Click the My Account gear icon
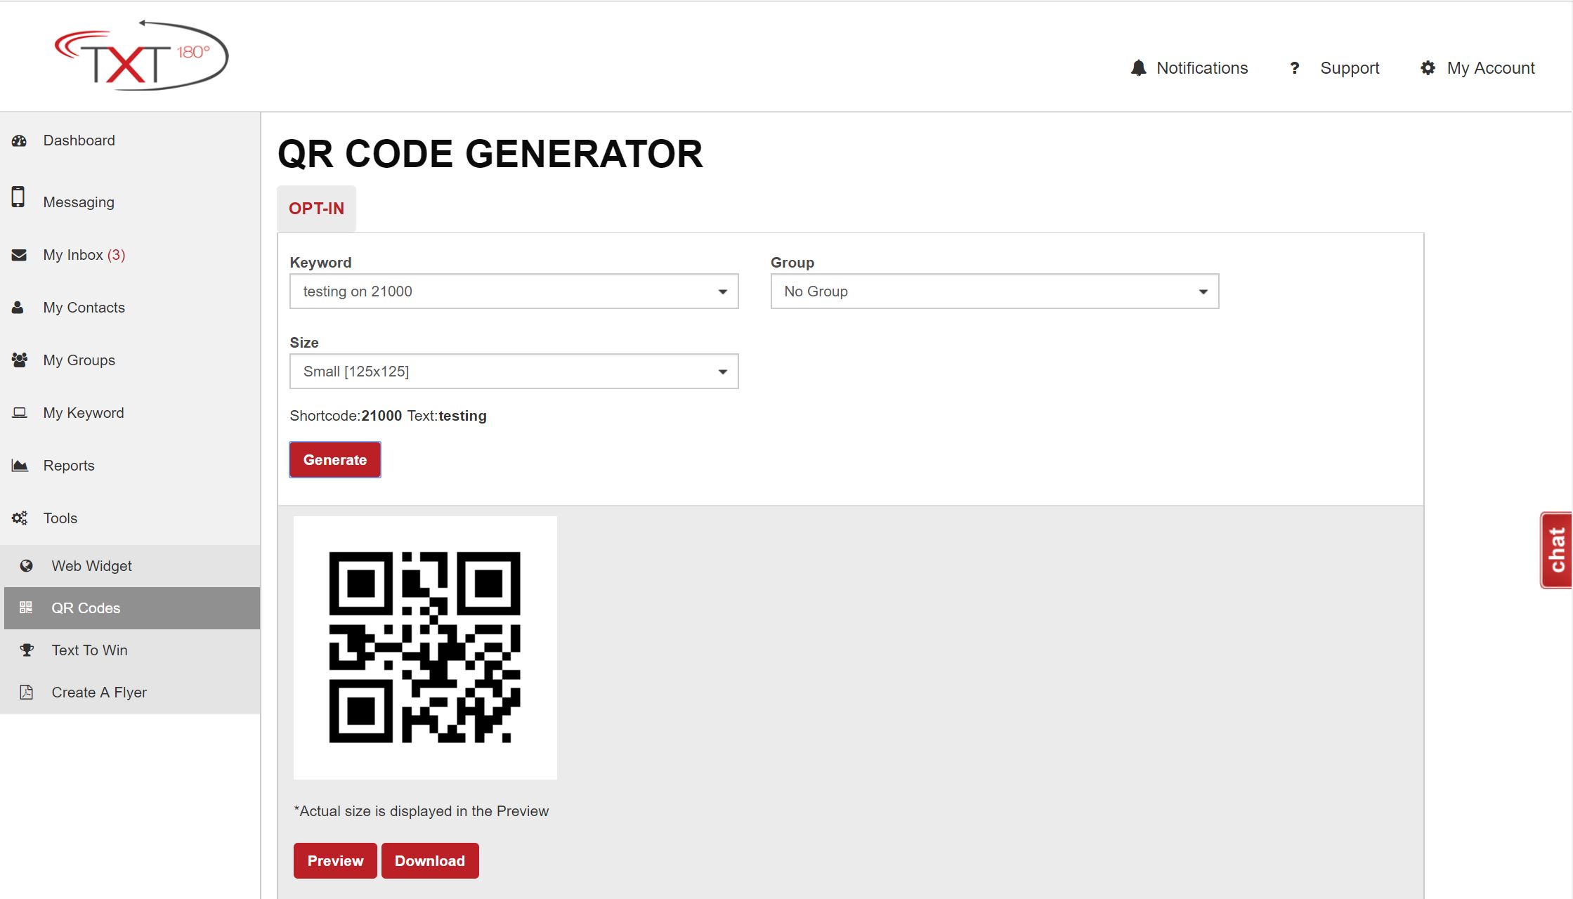The image size is (1573, 899). click(1428, 68)
